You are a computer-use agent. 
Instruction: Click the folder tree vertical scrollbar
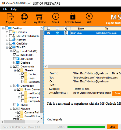click(42, 71)
